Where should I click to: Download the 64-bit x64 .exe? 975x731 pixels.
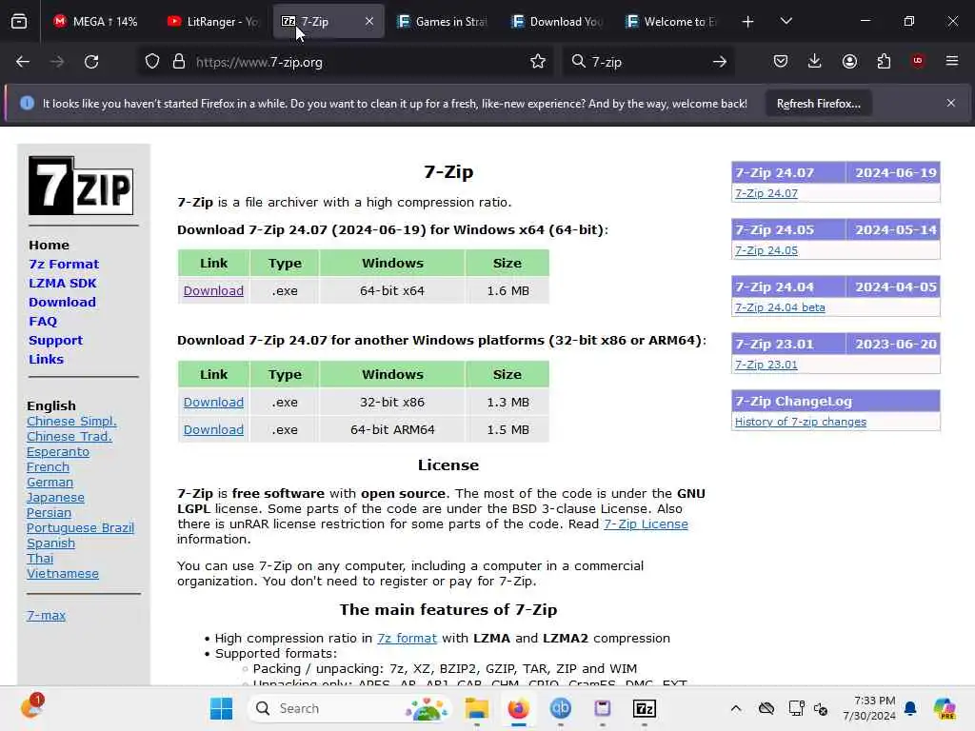click(x=213, y=291)
